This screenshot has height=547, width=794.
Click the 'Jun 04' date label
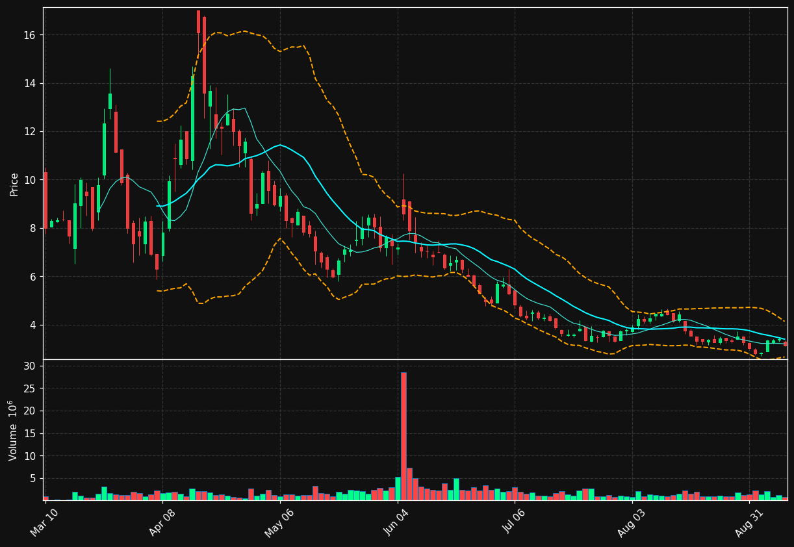pos(397,522)
